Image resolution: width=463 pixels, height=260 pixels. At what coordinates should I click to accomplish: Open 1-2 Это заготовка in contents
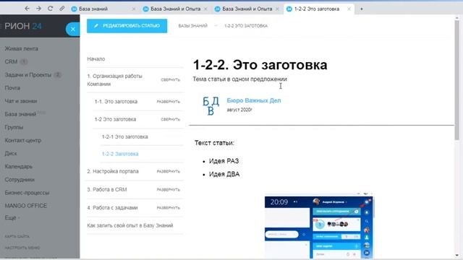coord(115,119)
